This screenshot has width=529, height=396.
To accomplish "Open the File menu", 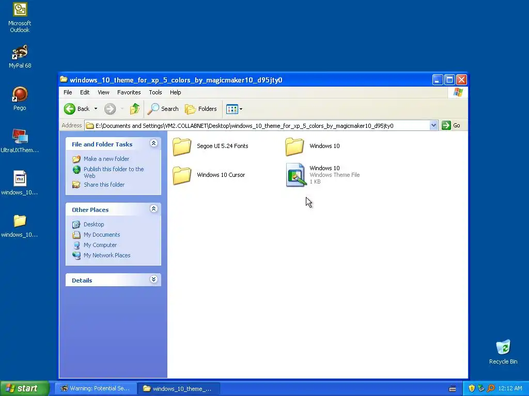I will coord(68,92).
